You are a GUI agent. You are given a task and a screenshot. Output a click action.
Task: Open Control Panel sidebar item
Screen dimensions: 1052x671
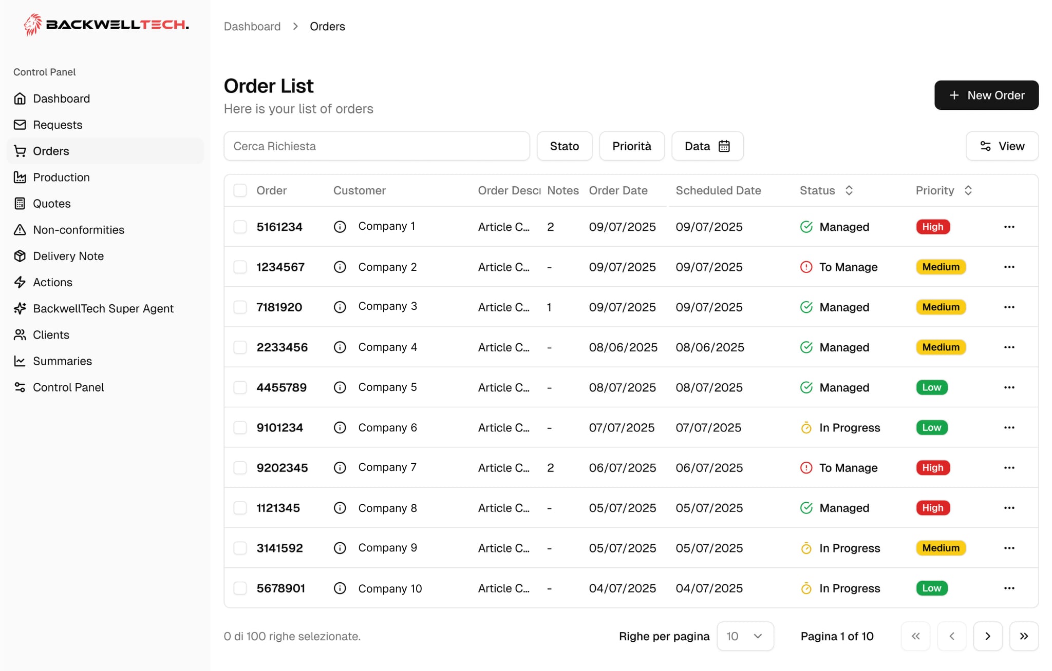click(105, 387)
